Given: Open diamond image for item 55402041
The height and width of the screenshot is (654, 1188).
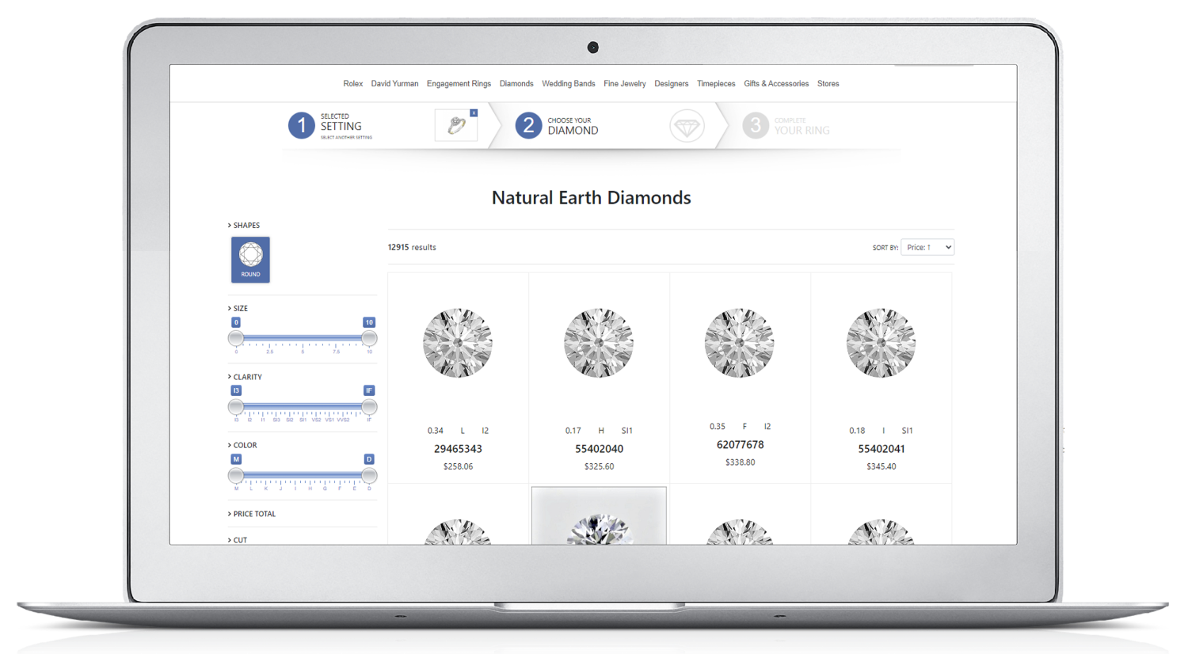Looking at the screenshot, I should tap(881, 343).
